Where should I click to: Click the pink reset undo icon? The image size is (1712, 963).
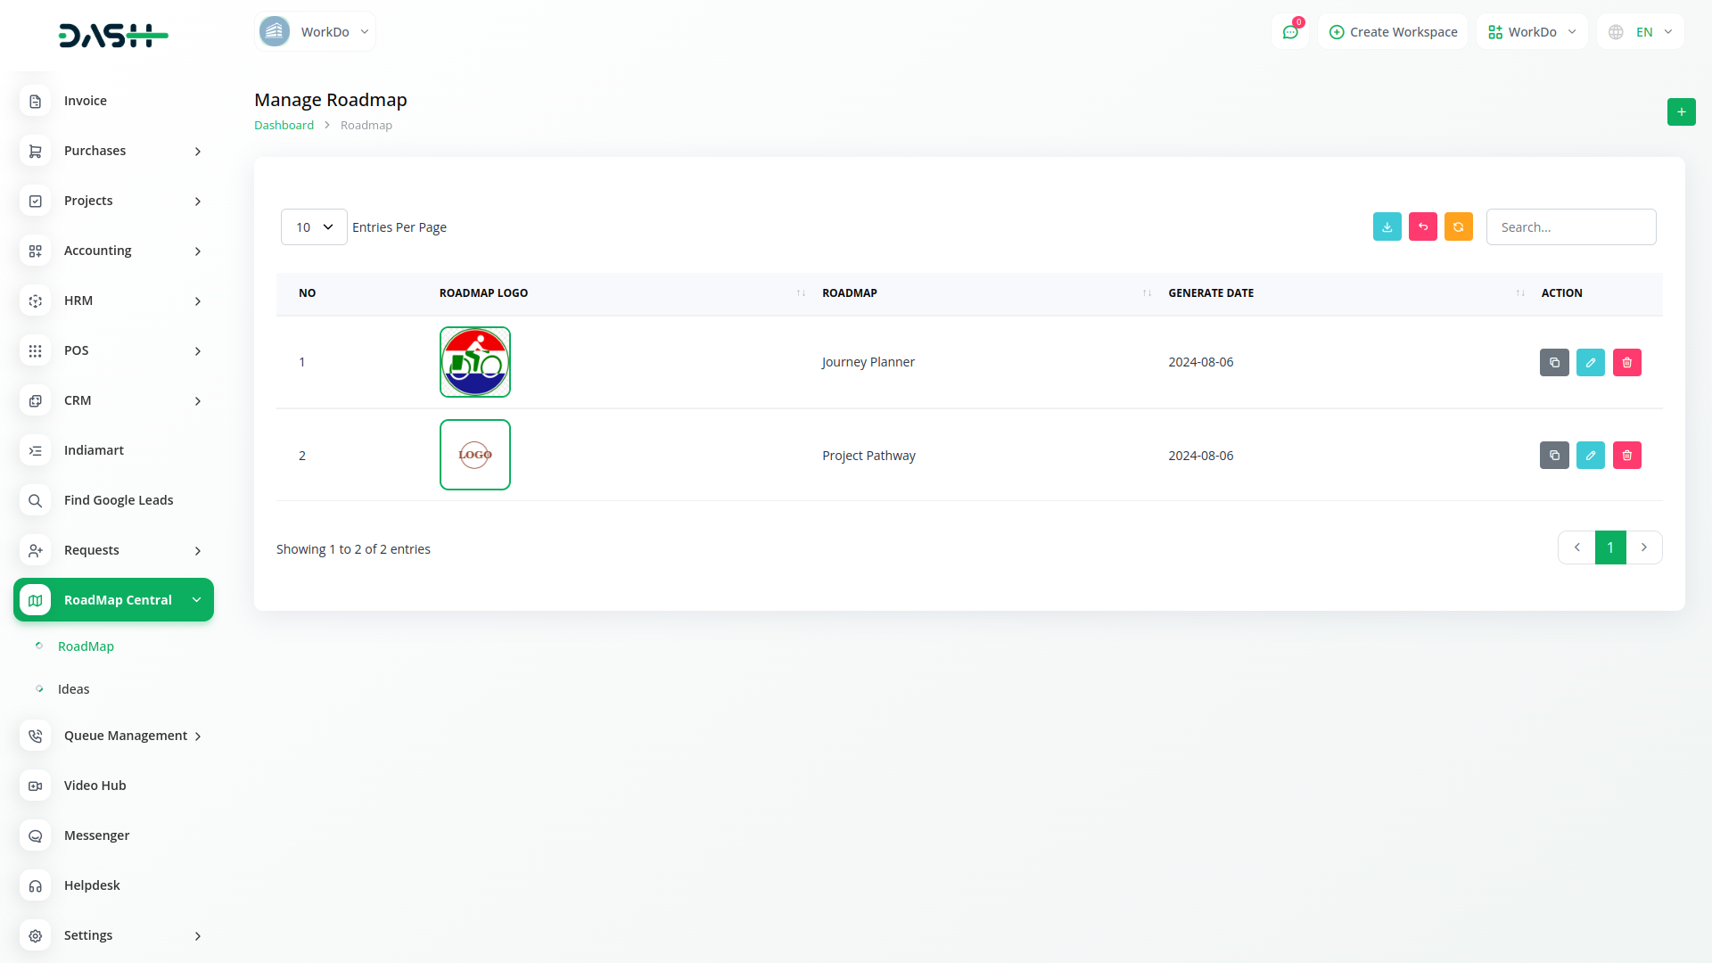pyautogui.click(x=1422, y=226)
